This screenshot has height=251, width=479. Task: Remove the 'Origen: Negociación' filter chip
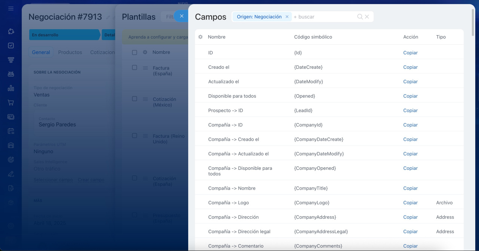(x=287, y=17)
